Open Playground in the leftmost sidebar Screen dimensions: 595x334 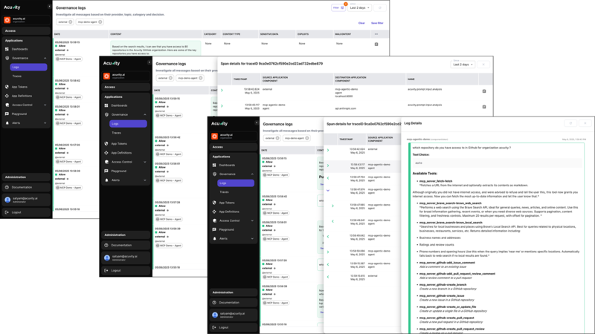coord(19,114)
